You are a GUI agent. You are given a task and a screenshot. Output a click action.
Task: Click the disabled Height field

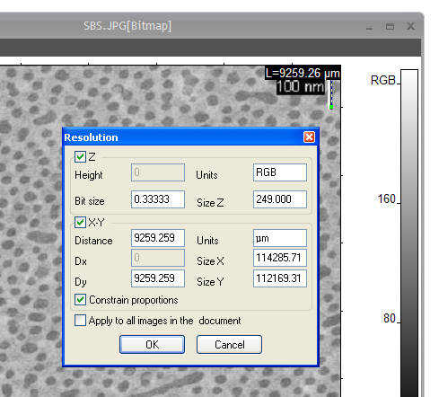[x=158, y=172]
